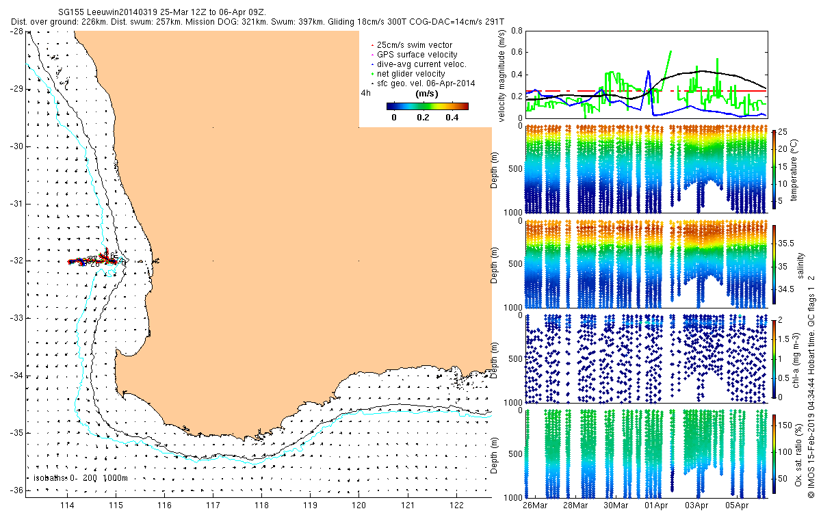The width and height of the screenshot is (821, 513).
Task: Click the velocity (m/s) colorbar under the legend
Action: click(x=427, y=106)
